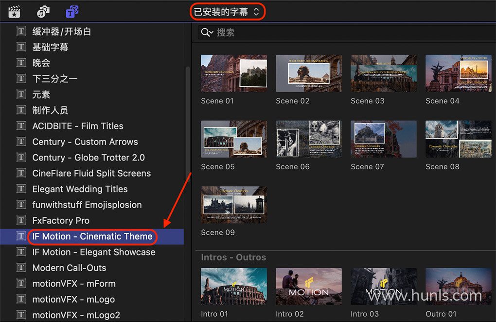Select the Titles and Generators sidebar icon

click(72, 12)
